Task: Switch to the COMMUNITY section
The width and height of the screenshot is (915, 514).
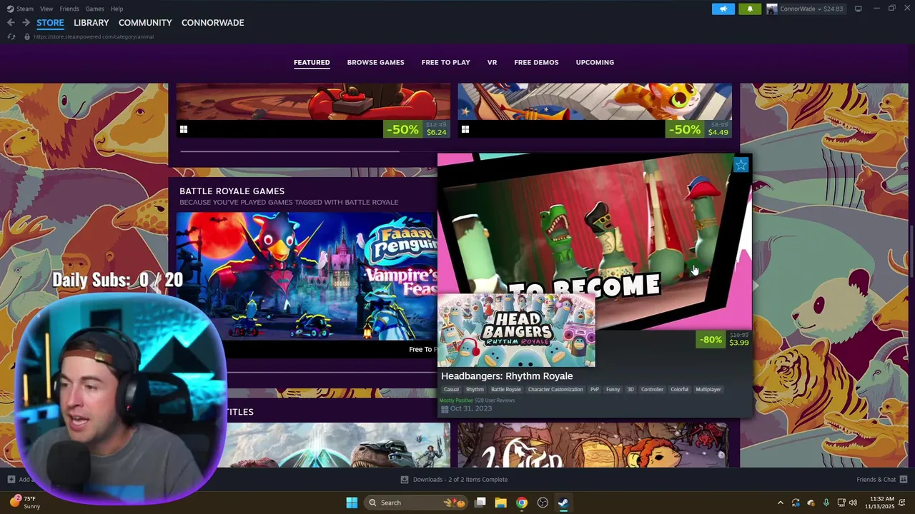Action: 145,23
